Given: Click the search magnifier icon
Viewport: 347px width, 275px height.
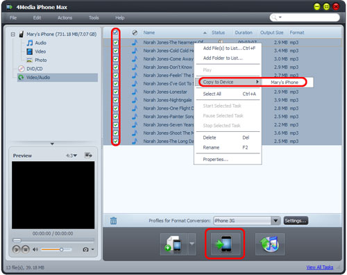Looking at the screenshot, I should click(x=274, y=17).
